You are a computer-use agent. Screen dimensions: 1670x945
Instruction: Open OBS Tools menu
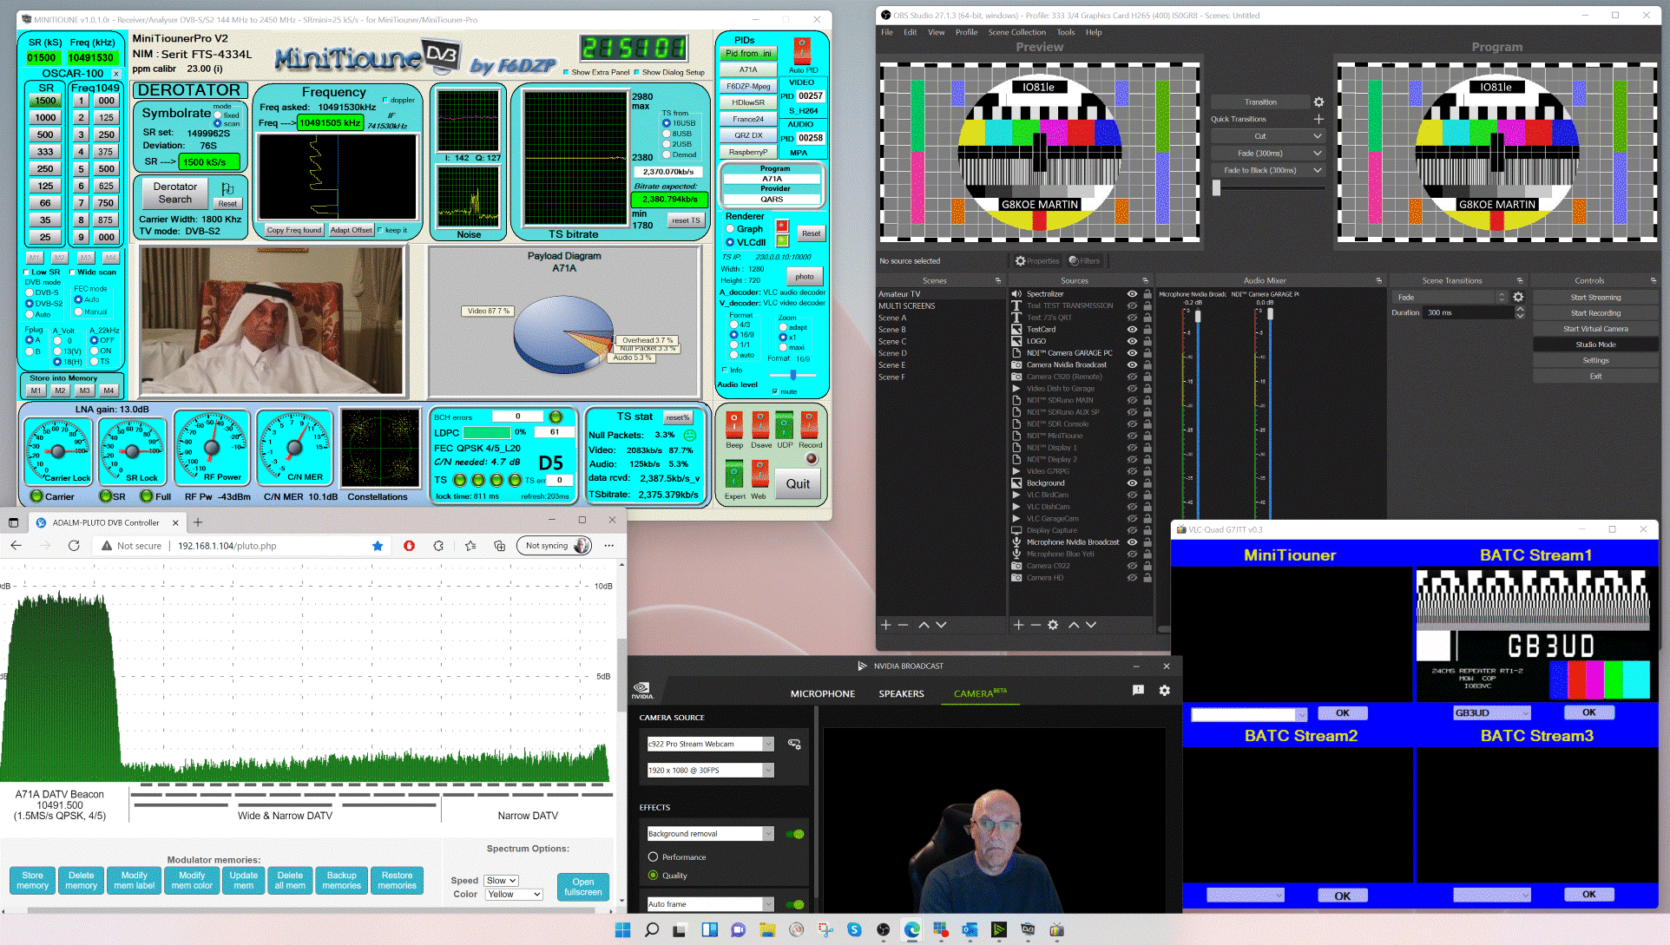point(1065,32)
